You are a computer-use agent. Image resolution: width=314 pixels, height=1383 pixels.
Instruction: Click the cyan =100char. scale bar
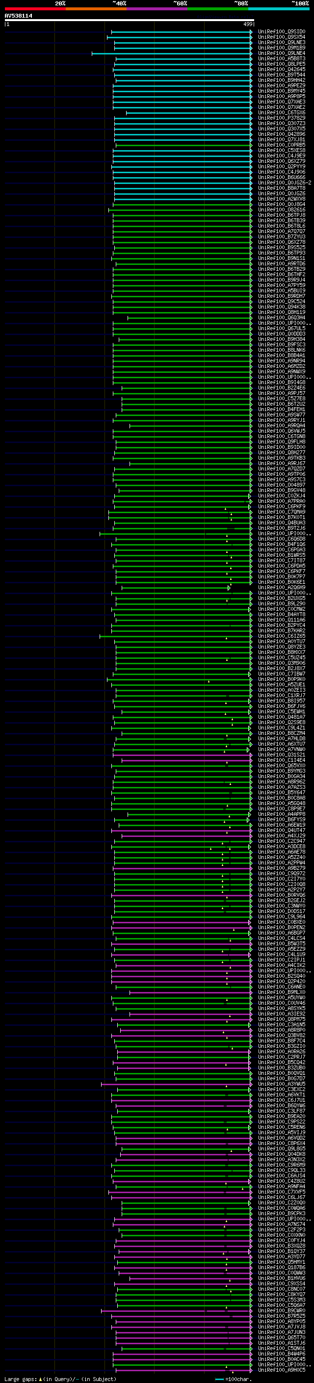219,1379
